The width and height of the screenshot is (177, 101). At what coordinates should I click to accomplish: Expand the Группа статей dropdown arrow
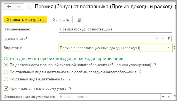tap(157, 38)
